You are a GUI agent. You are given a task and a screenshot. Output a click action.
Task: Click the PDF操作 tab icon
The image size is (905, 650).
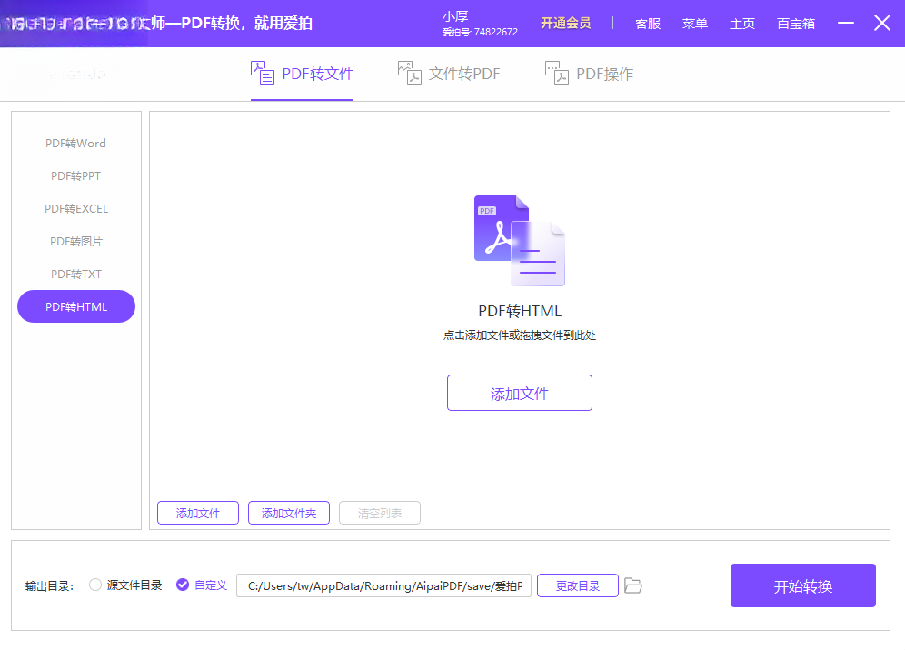pos(557,74)
